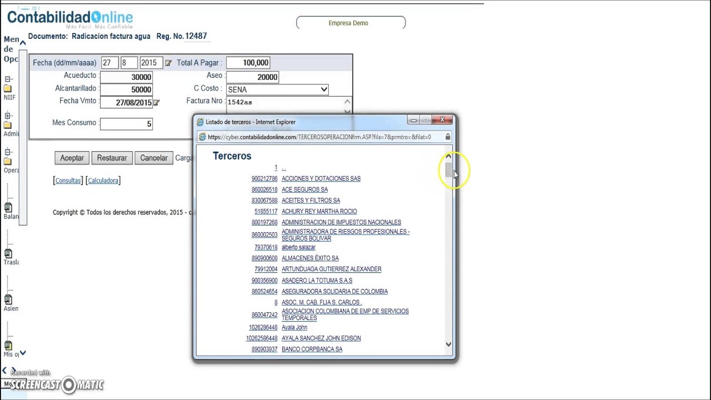The width and height of the screenshot is (711, 400).
Task: Open the Asien document icon in sidebar
Action: pyautogui.click(x=8, y=299)
